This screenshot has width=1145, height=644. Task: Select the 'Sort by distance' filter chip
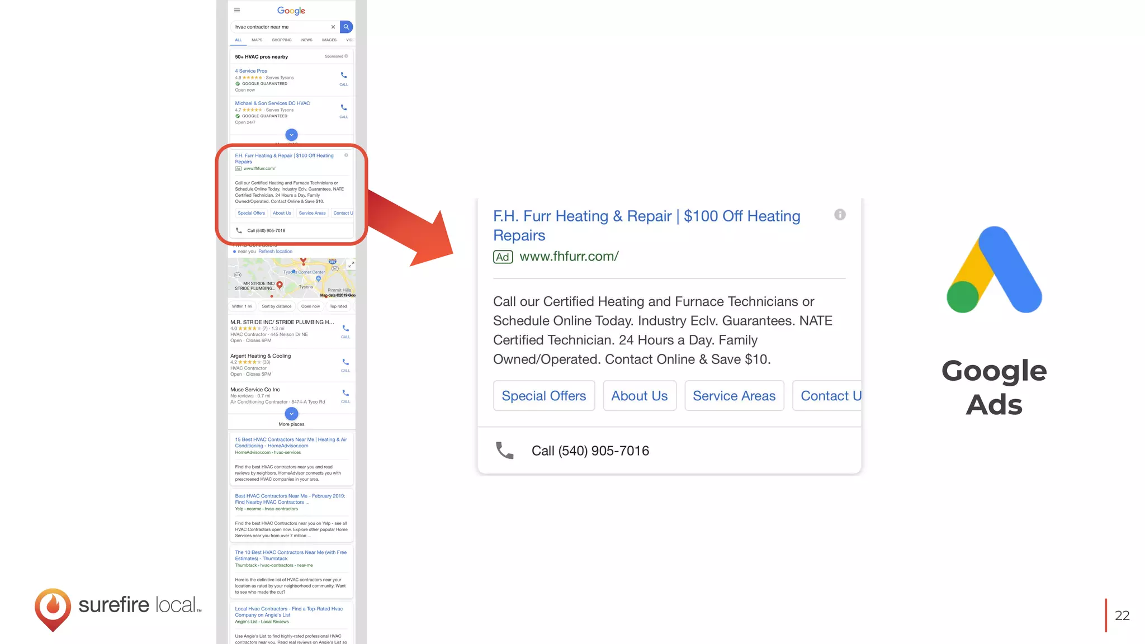point(277,306)
